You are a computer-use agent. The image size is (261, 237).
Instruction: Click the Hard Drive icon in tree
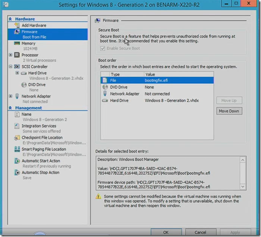click(24, 73)
